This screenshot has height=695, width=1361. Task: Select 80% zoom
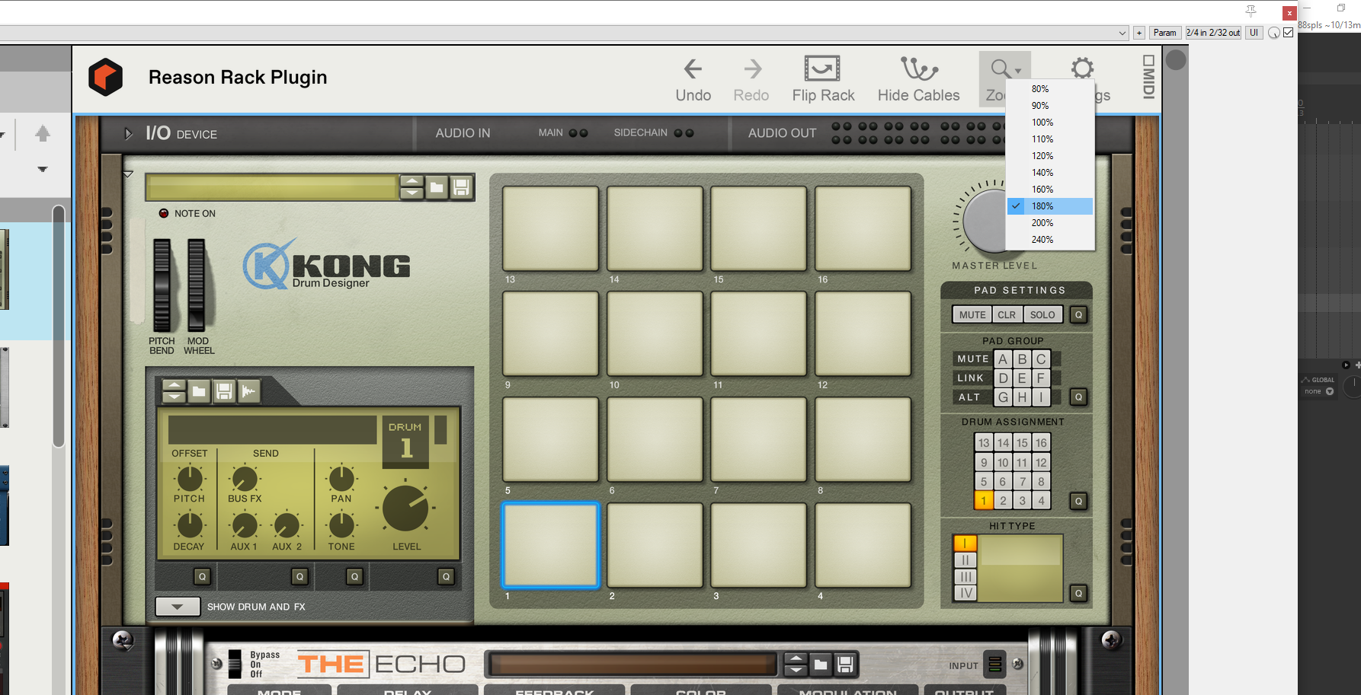coord(1050,89)
